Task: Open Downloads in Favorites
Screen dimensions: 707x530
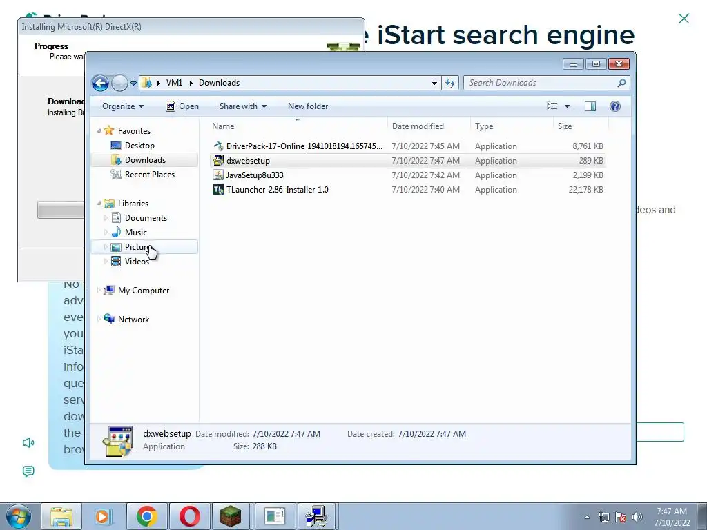Action: tap(145, 160)
